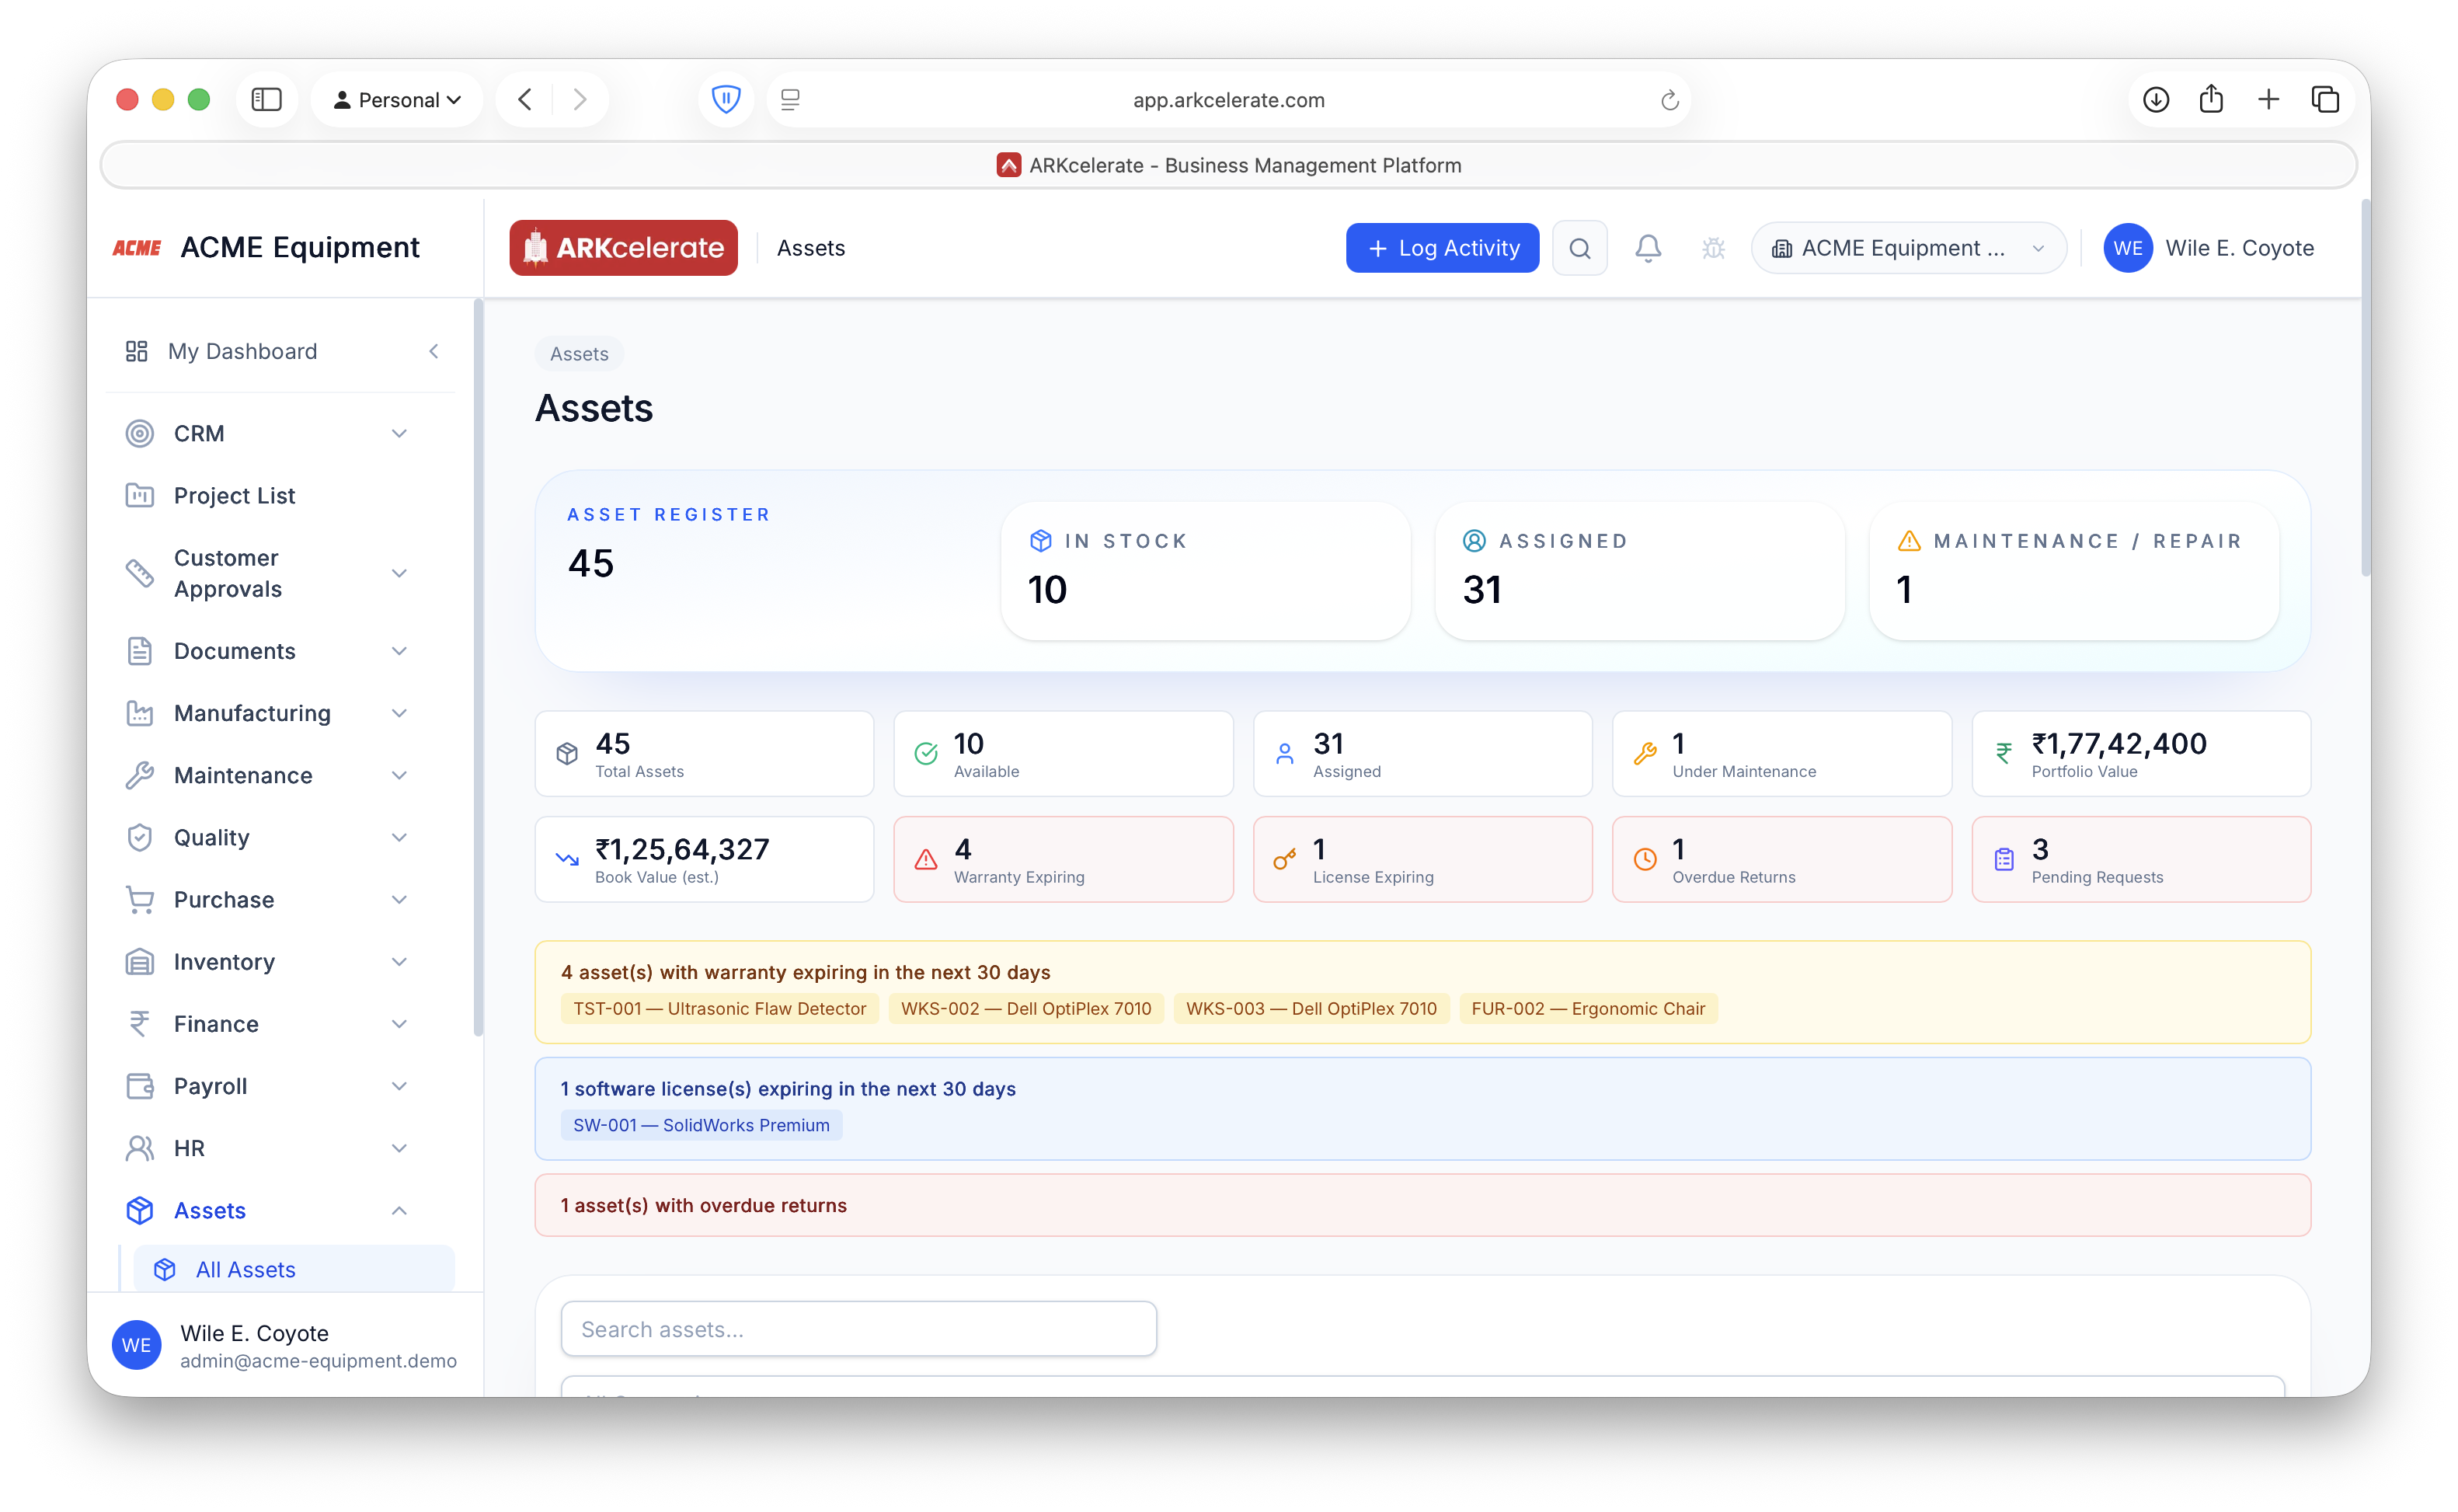This screenshot has width=2458, height=1512.
Task: Expand the Purchase chevron
Action: pyautogui.click(x=399, y=899)
